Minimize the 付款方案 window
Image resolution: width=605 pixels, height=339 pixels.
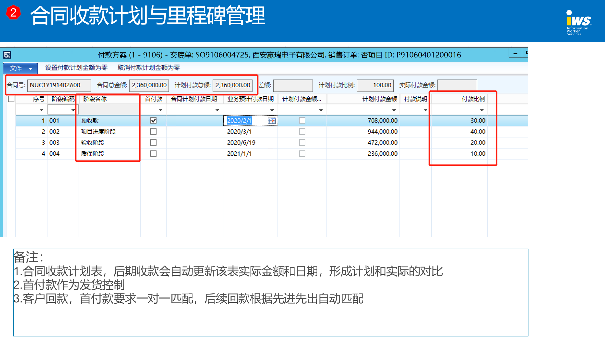(x=515, y=53)
